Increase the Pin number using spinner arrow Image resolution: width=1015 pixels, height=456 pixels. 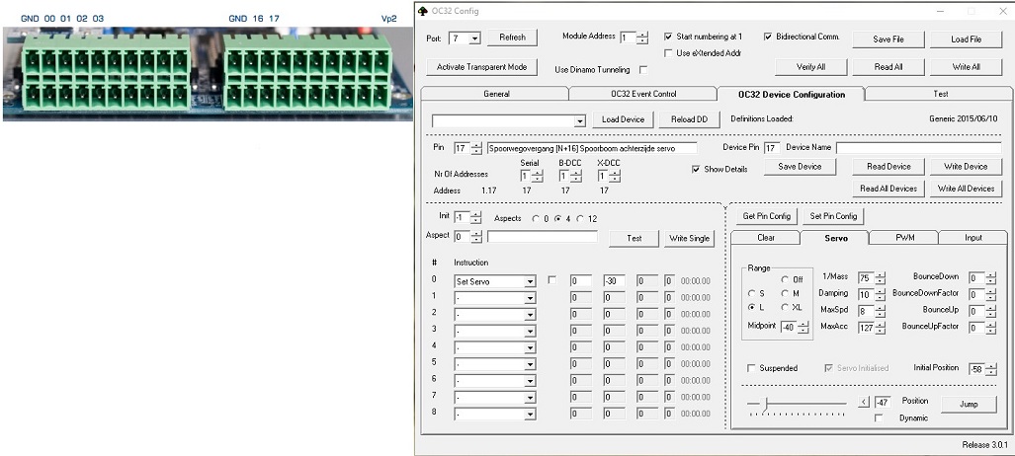pyautogui.click(x=476, y=145)
